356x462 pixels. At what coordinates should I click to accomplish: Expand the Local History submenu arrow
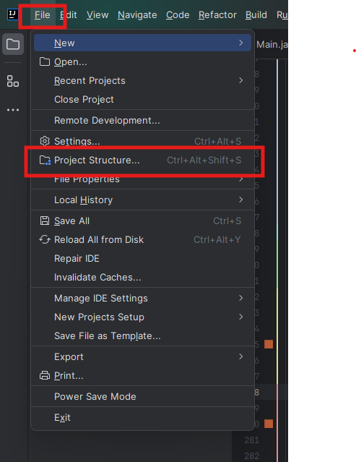(x=241, y=200)
